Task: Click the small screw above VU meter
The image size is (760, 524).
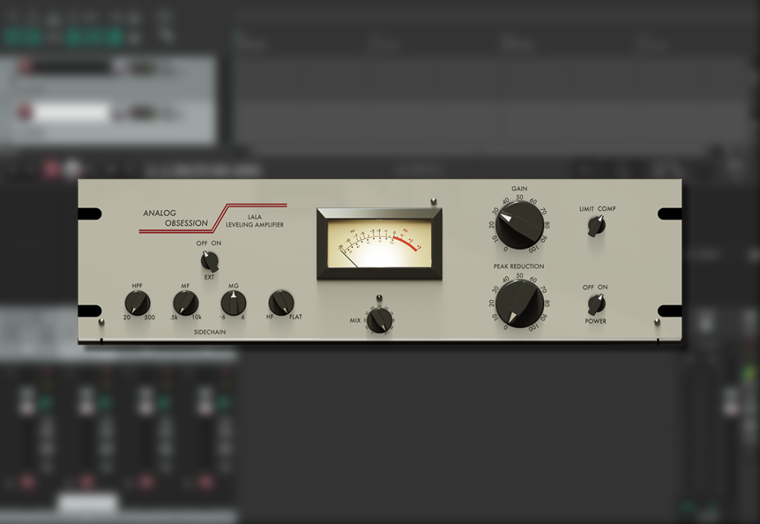Action: click(x=433, y=200)
